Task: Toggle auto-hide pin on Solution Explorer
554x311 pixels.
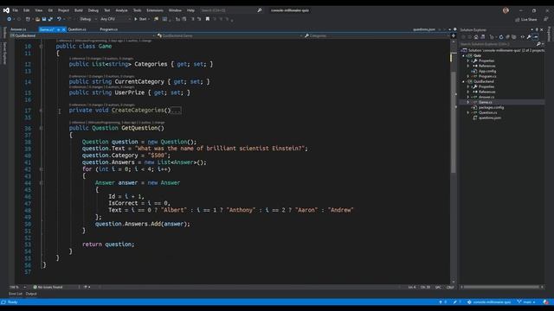Action: click(x=537, y=29)
